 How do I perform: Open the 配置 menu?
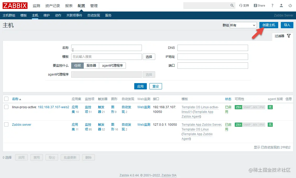(81, 6)
